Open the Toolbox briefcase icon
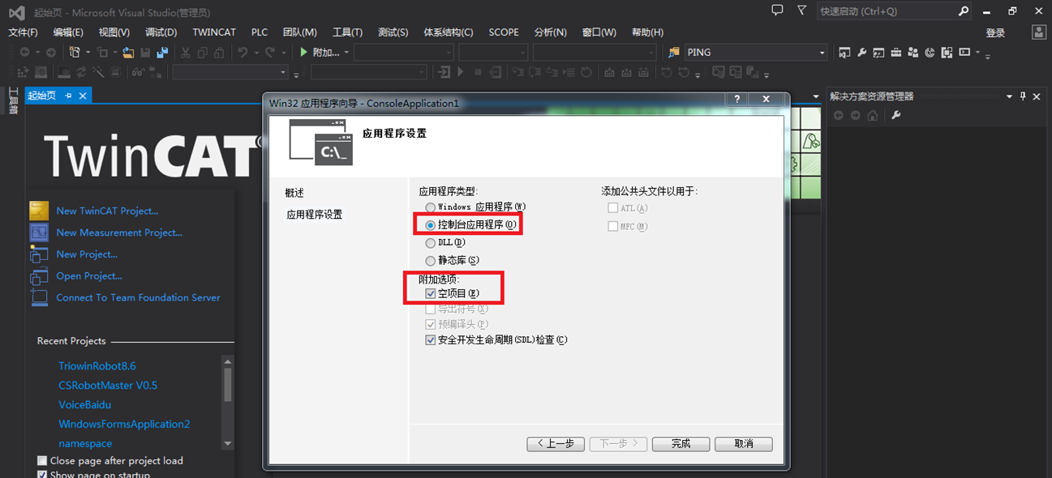Viewport: 1052px width, 478px height. click(896, 53)
